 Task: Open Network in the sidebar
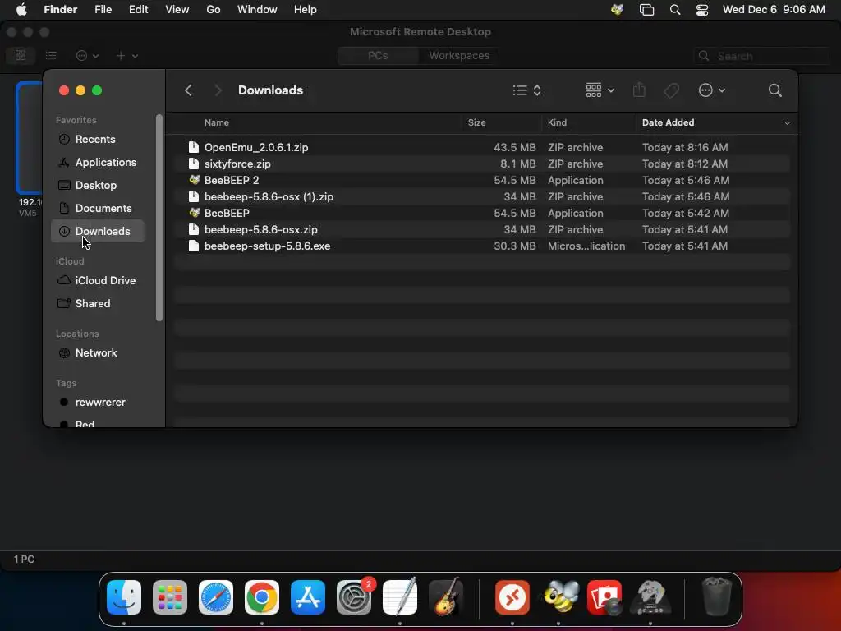98,353
